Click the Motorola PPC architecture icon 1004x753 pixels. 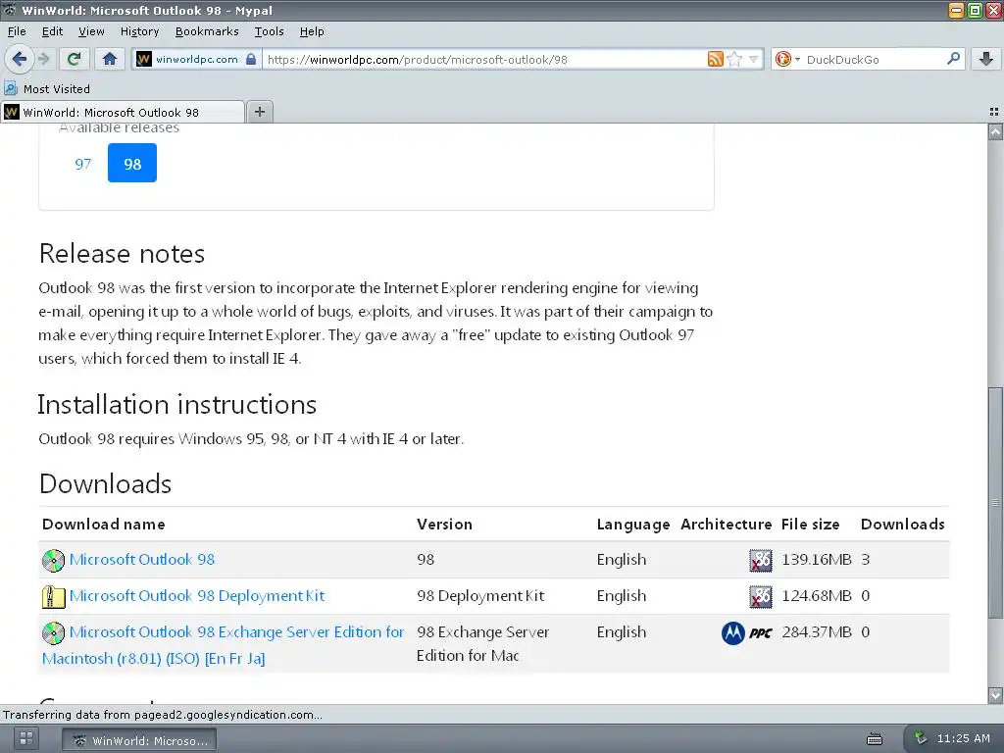[746, 633]
